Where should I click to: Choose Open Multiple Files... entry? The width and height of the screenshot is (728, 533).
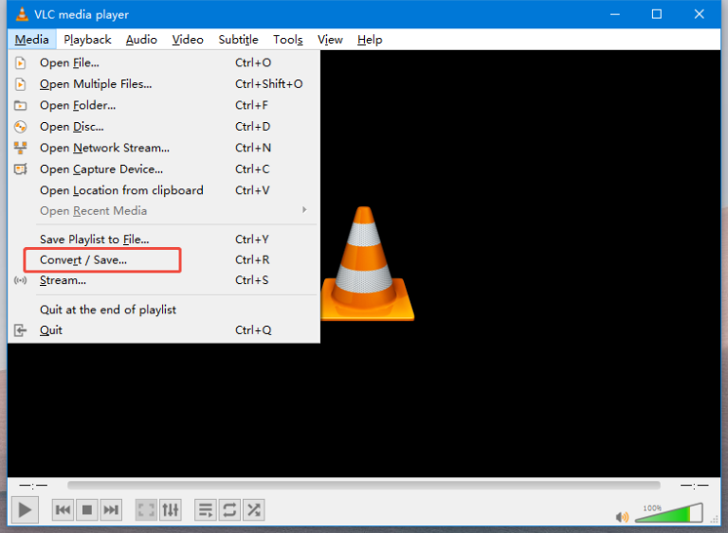pyautogui.click(x=164, y=84)
